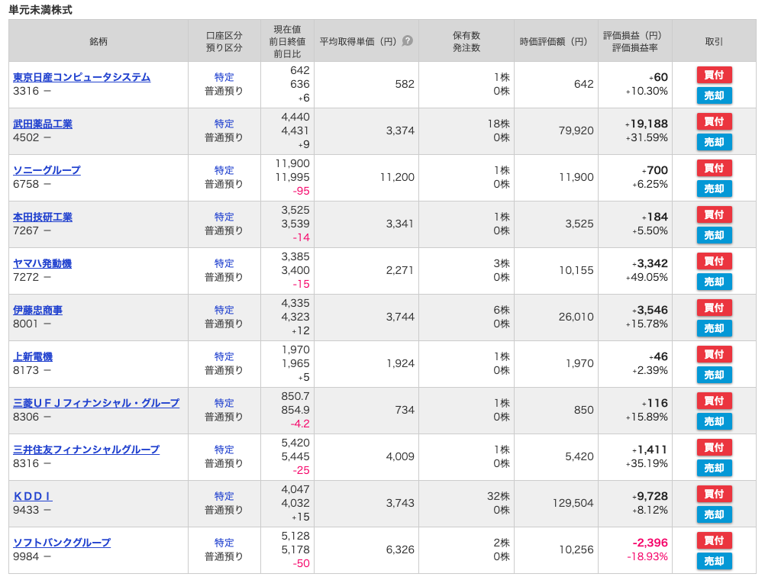This screenshot has width=765, height=577.
Task: Click 売却 in KDDI row
Action: (x=714, y=514)
